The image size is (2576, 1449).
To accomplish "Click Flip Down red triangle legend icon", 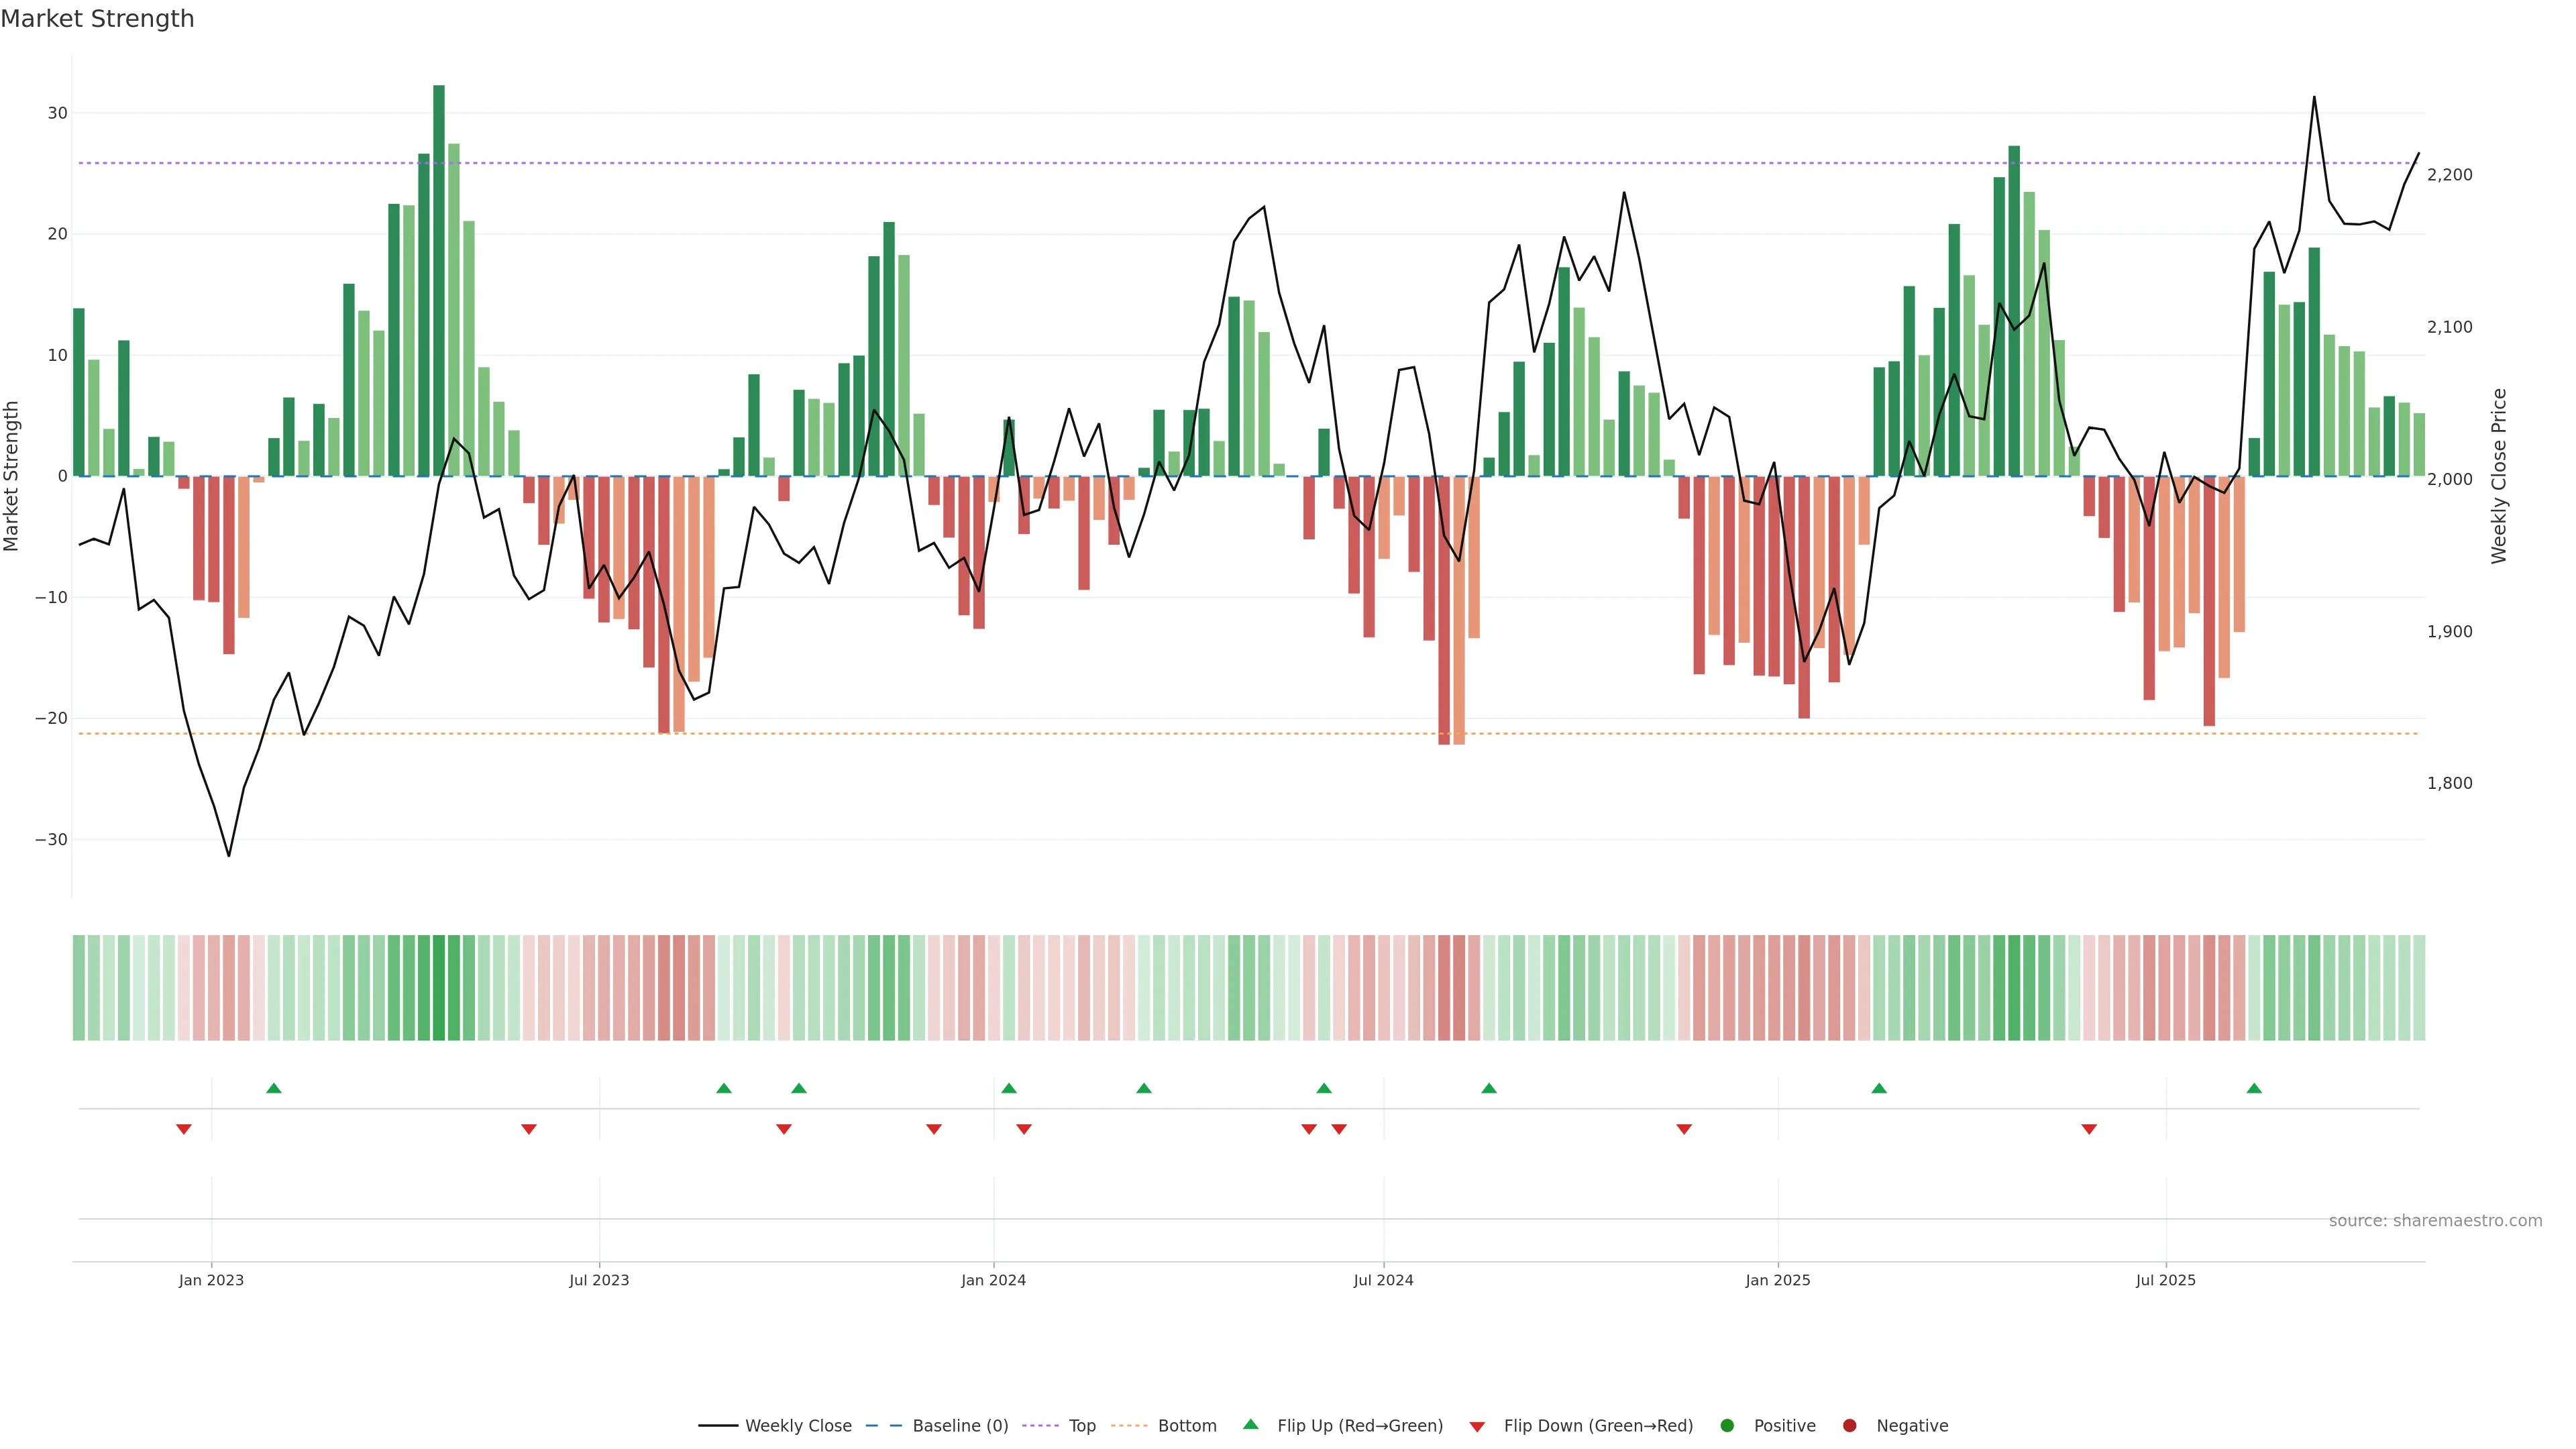I will point(1477,1427).
